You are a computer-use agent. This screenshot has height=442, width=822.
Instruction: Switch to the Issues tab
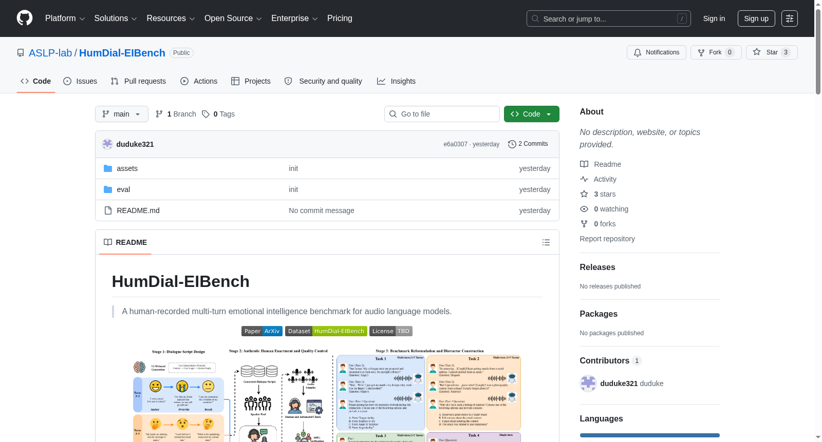click(x=80, y=81)
